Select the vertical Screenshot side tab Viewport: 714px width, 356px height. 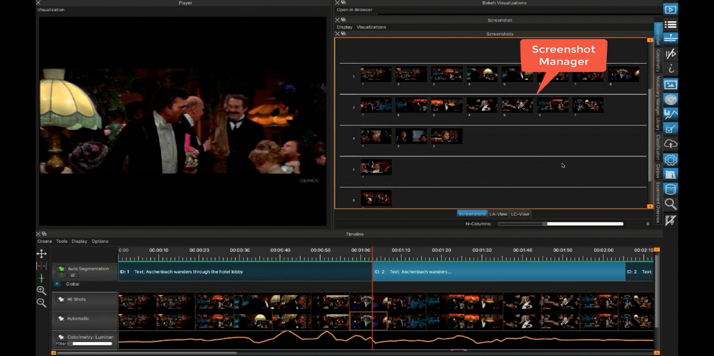[658, 34]
